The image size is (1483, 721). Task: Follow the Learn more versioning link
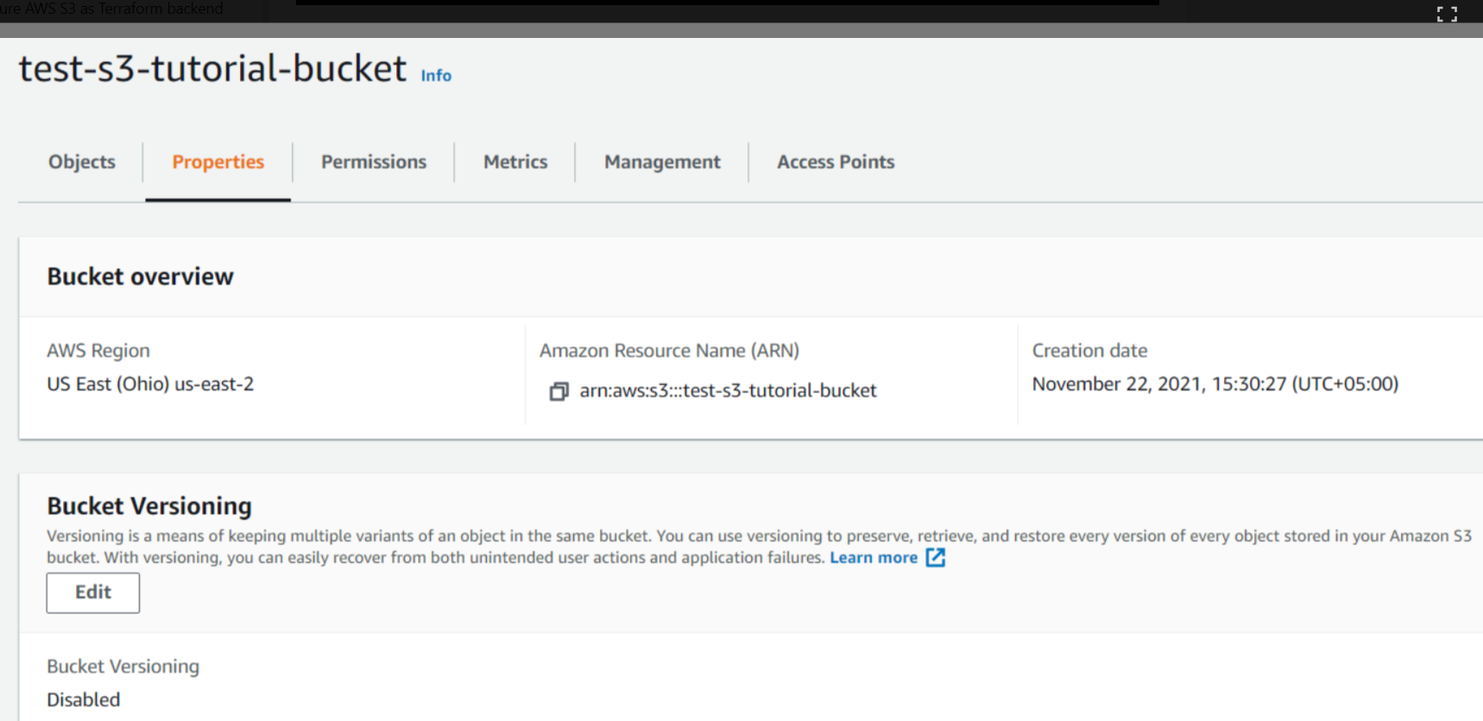coord(874,558)
